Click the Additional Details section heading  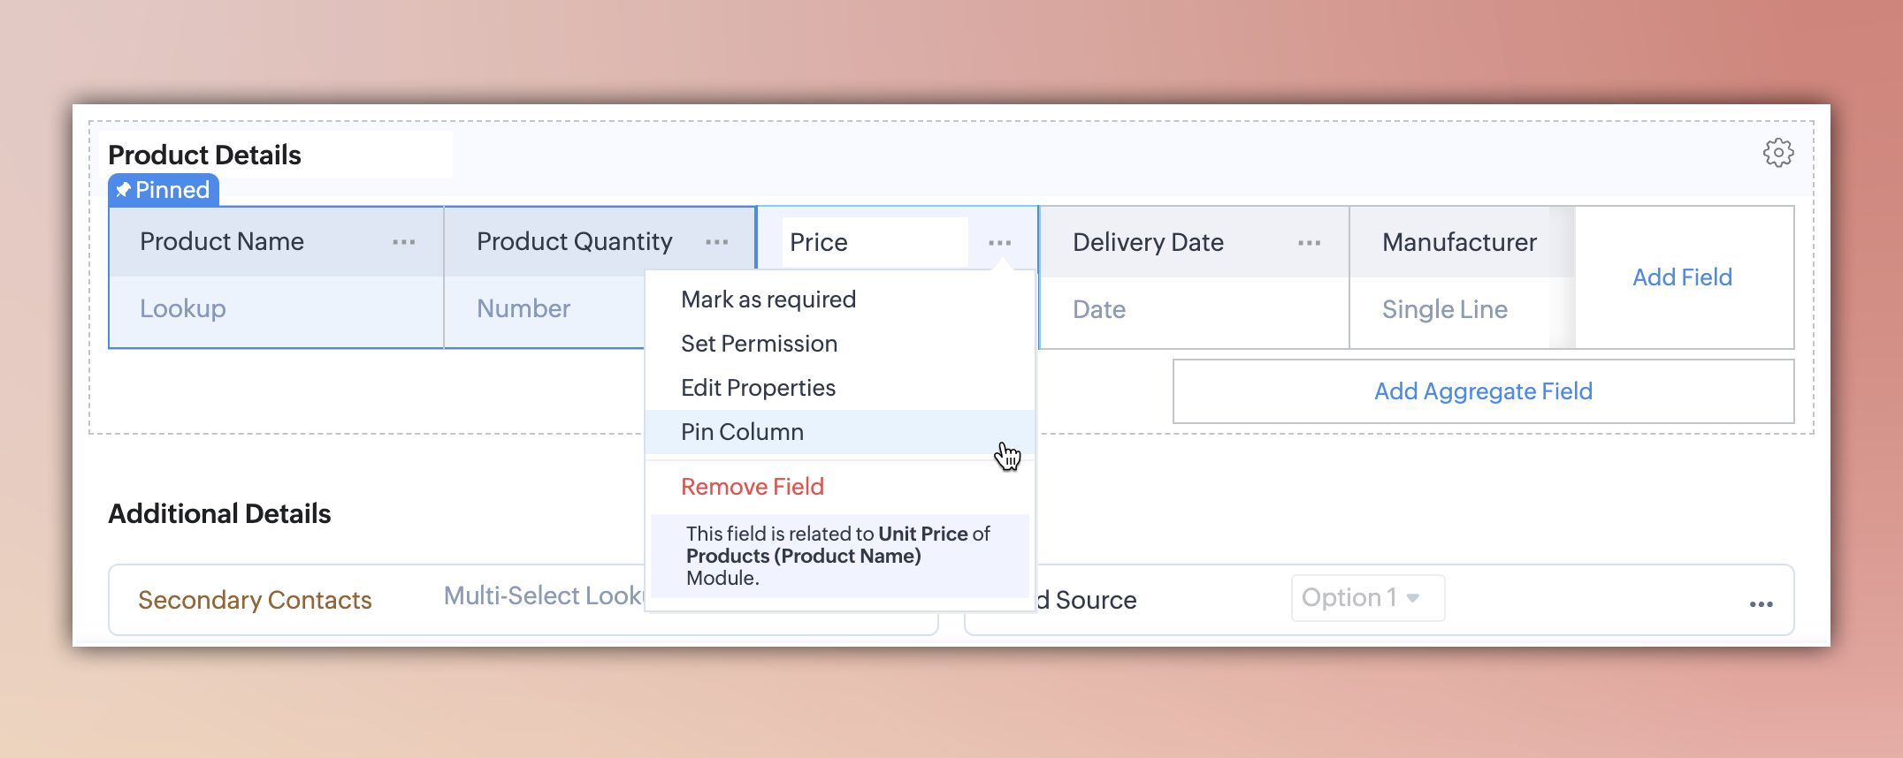[219, 514]
